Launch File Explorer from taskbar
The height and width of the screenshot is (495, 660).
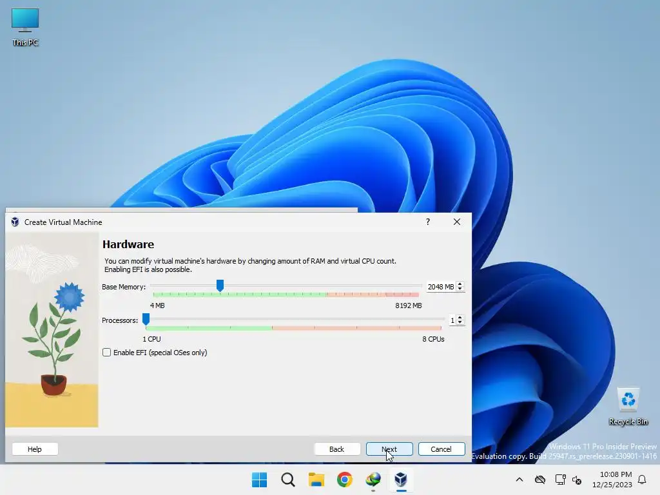point(316,480)
